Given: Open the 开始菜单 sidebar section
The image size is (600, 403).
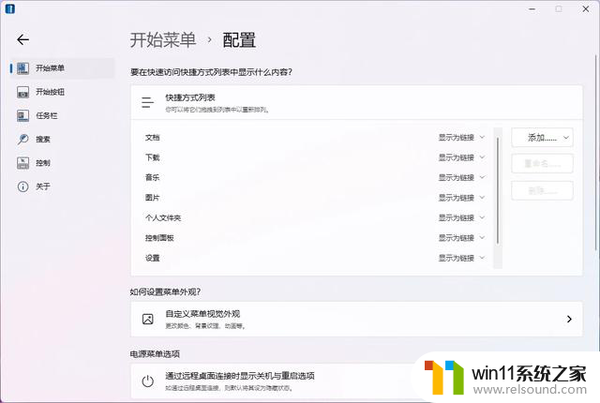Looking at the screenshot, I should click(x=63, y=68).
